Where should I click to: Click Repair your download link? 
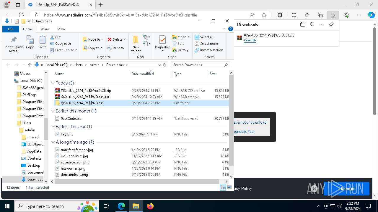(250, 122)
